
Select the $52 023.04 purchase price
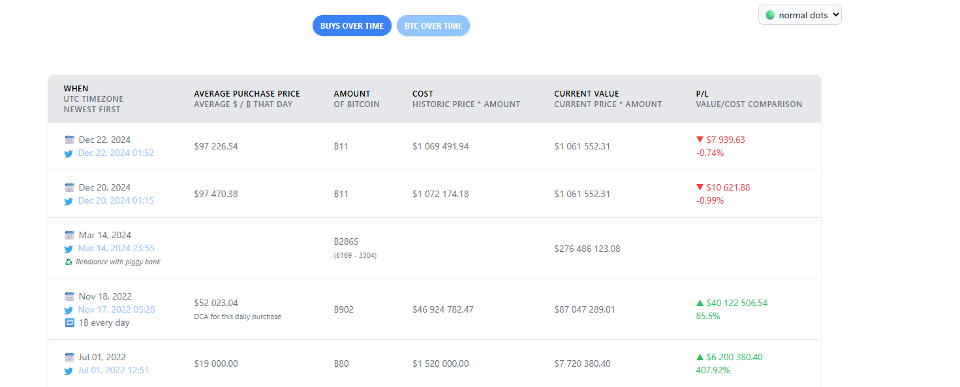[216, 303]
